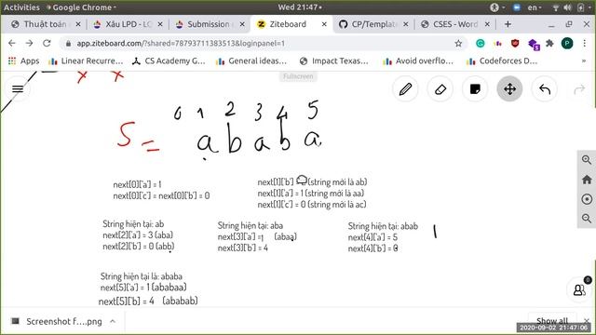Open the Screenshot download file

(57, 322)
